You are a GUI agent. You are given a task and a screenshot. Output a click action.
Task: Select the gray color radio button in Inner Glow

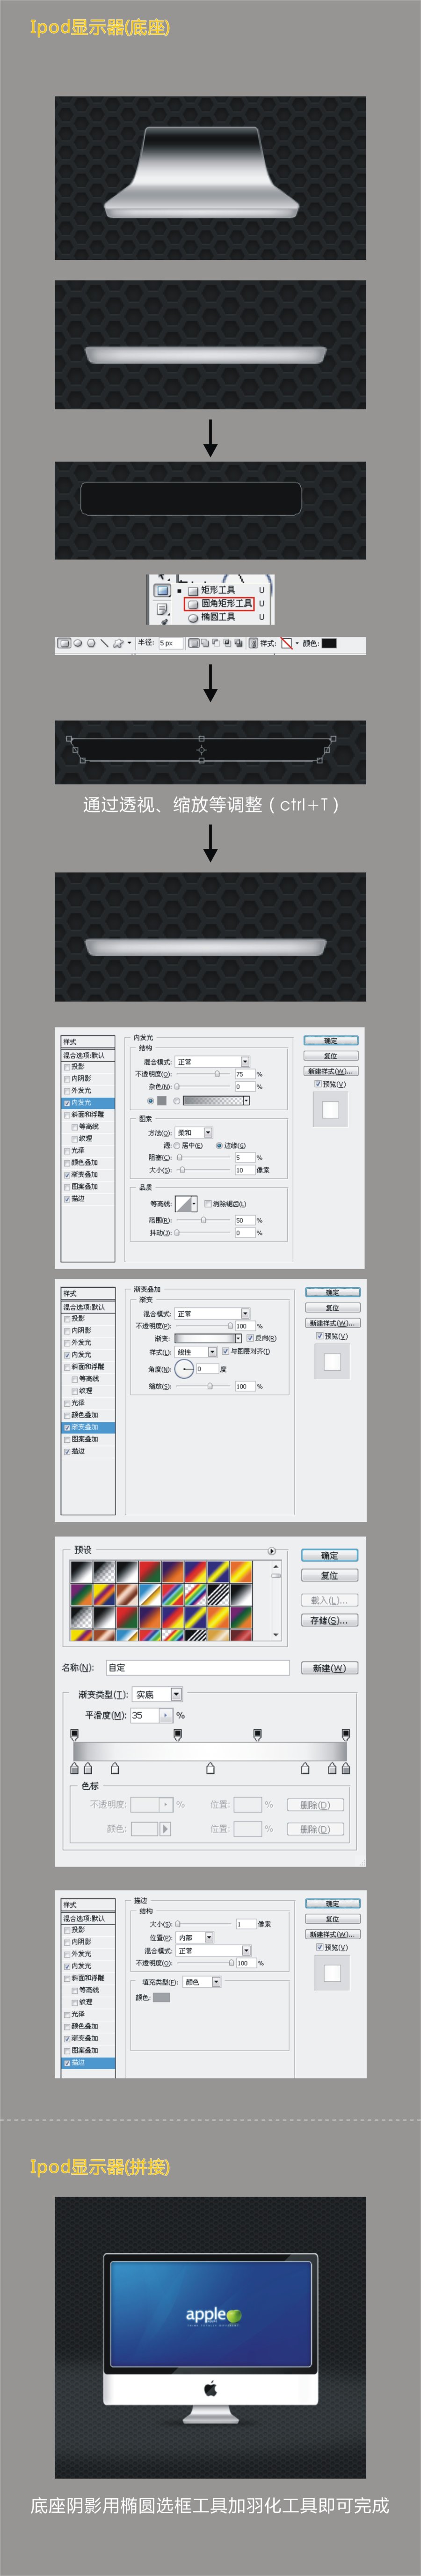click(150, 1101)
